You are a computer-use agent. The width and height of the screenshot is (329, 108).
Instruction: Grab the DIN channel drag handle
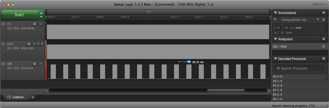[3, 77]
